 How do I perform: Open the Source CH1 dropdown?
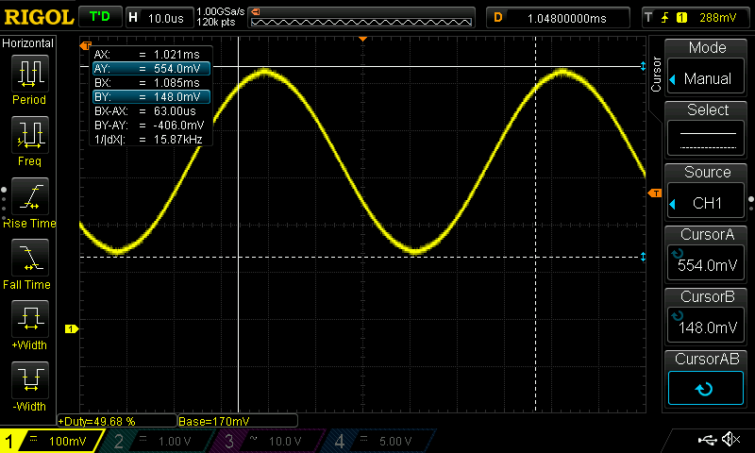[706, 202]
